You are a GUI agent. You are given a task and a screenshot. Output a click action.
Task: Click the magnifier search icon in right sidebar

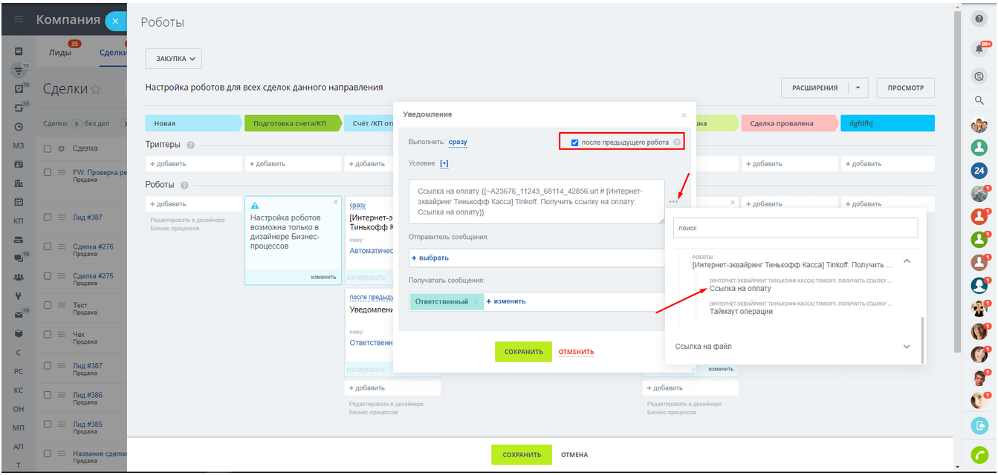(979, 100)
